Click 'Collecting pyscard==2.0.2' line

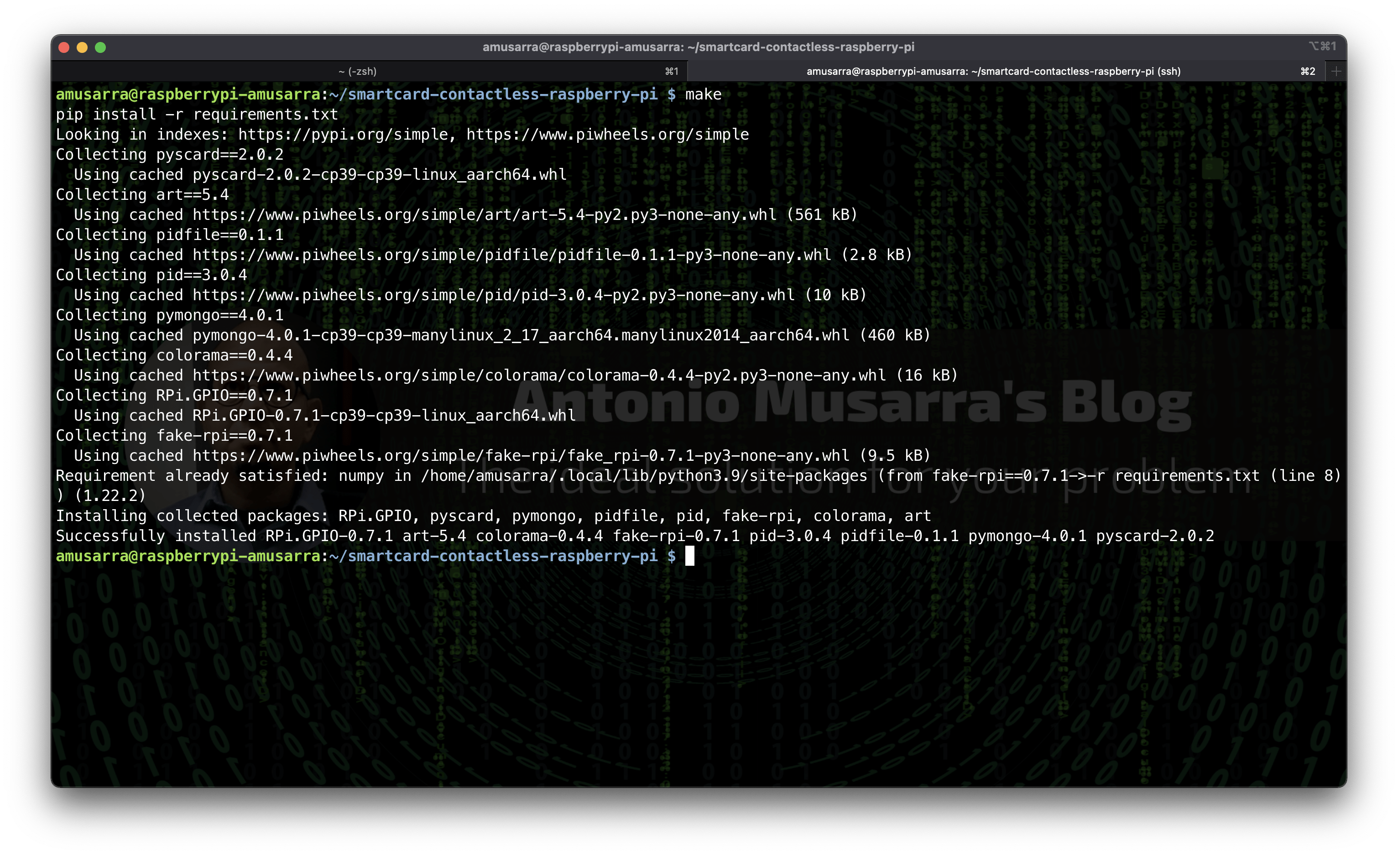coord(170,154)
